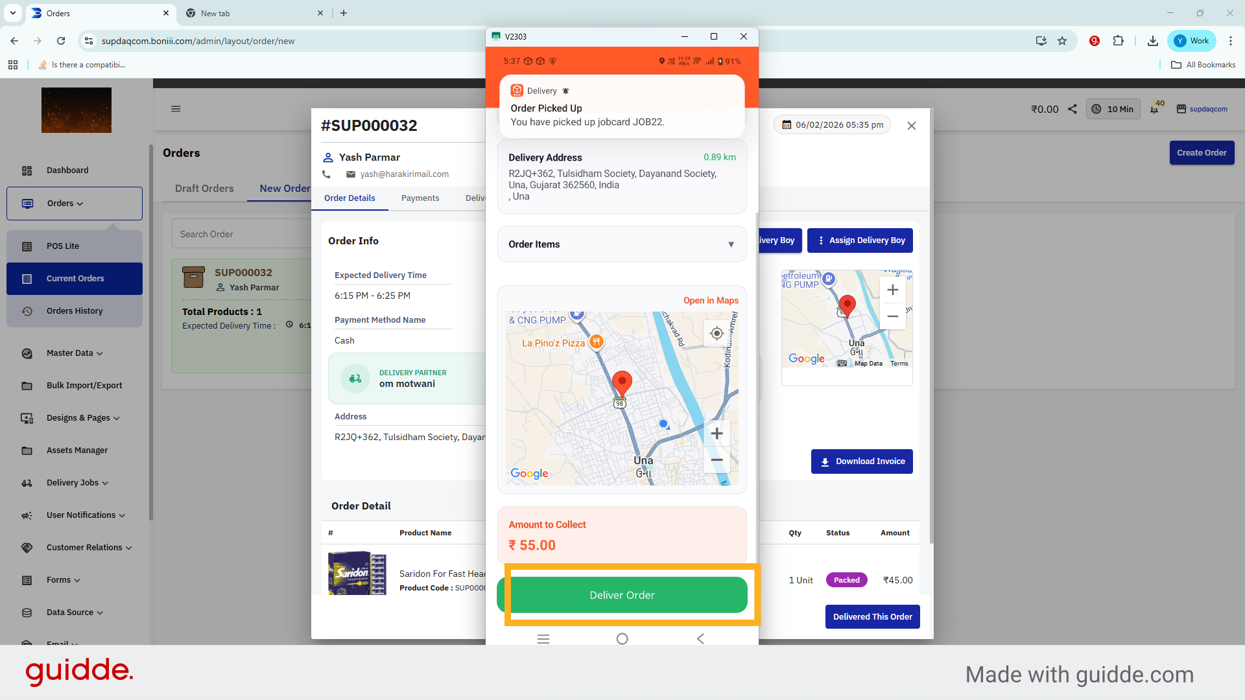Click the Assign Delivery Boy button

point(860,240)
